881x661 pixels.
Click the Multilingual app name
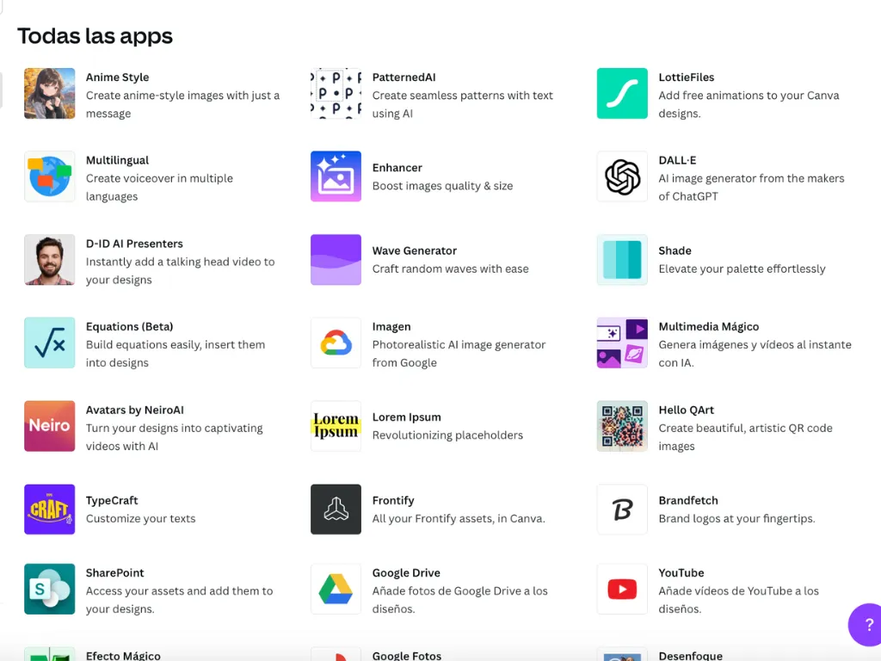click(x=117, y=160)
